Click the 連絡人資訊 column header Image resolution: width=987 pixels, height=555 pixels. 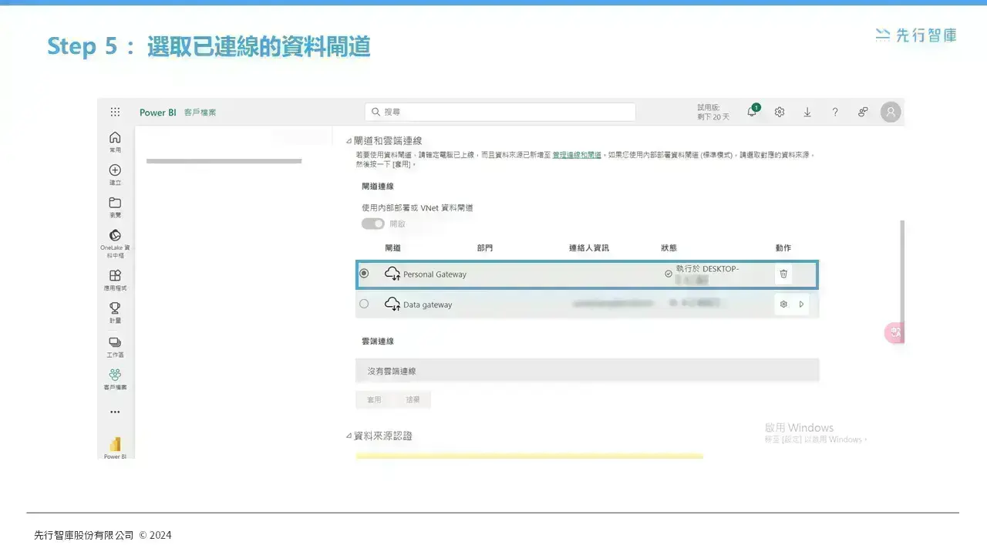(589, 248)
